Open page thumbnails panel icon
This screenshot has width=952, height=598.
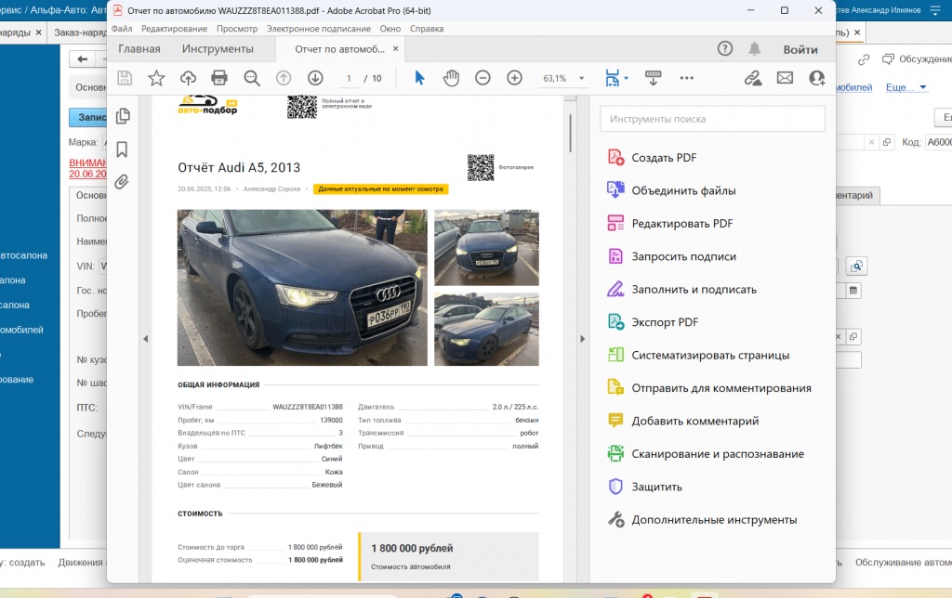tap(122, 116)
